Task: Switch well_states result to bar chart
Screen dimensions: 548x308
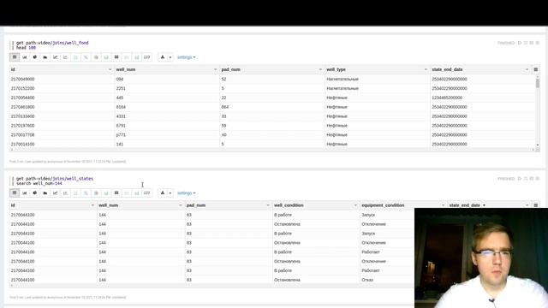Action: coord(25,192)
